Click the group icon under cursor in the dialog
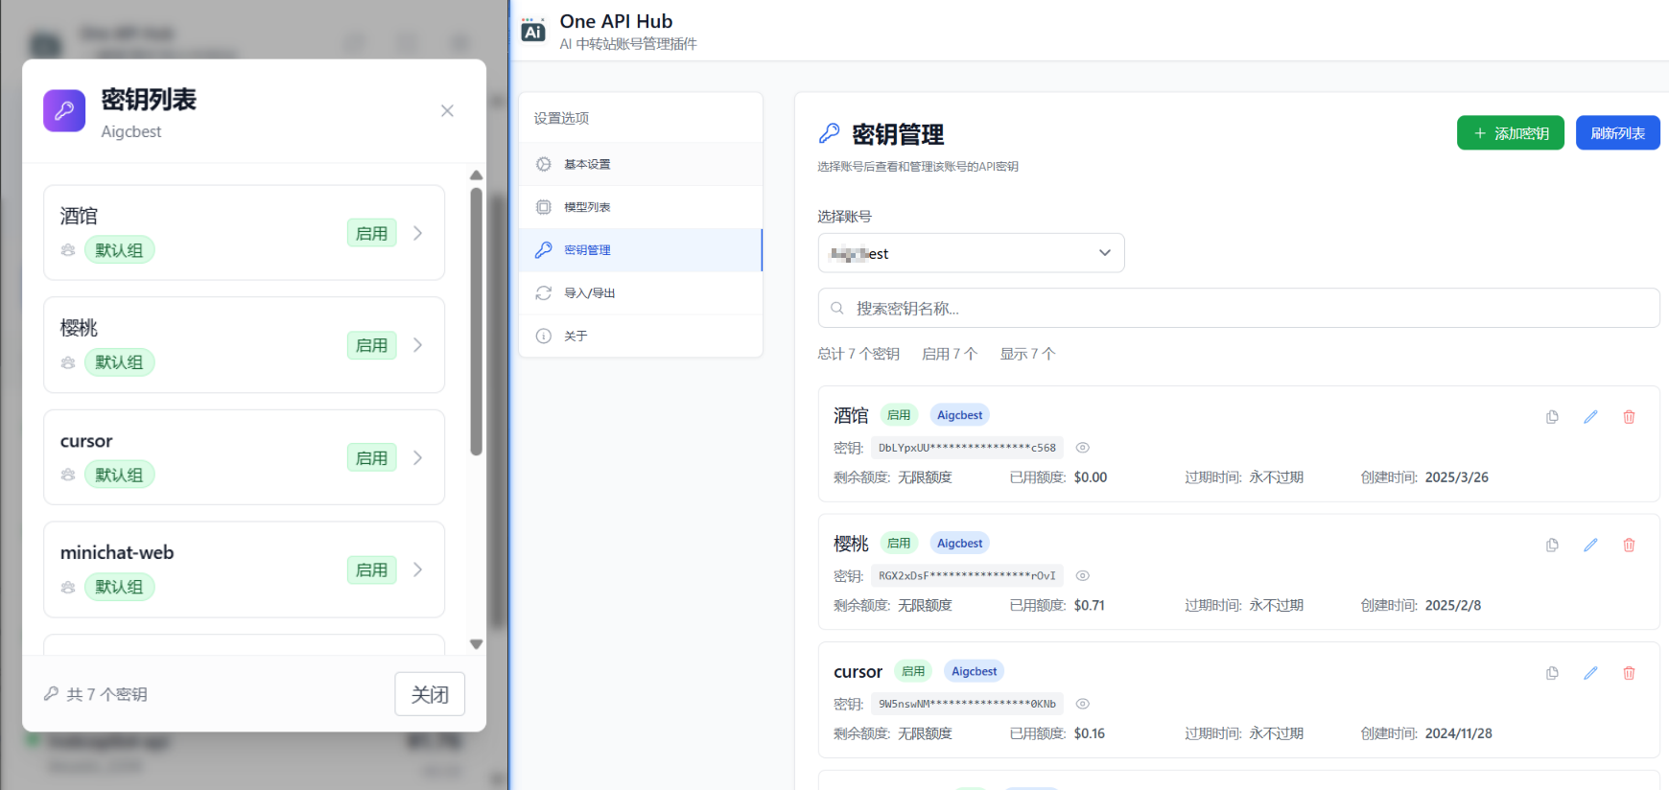 (68, 475)
